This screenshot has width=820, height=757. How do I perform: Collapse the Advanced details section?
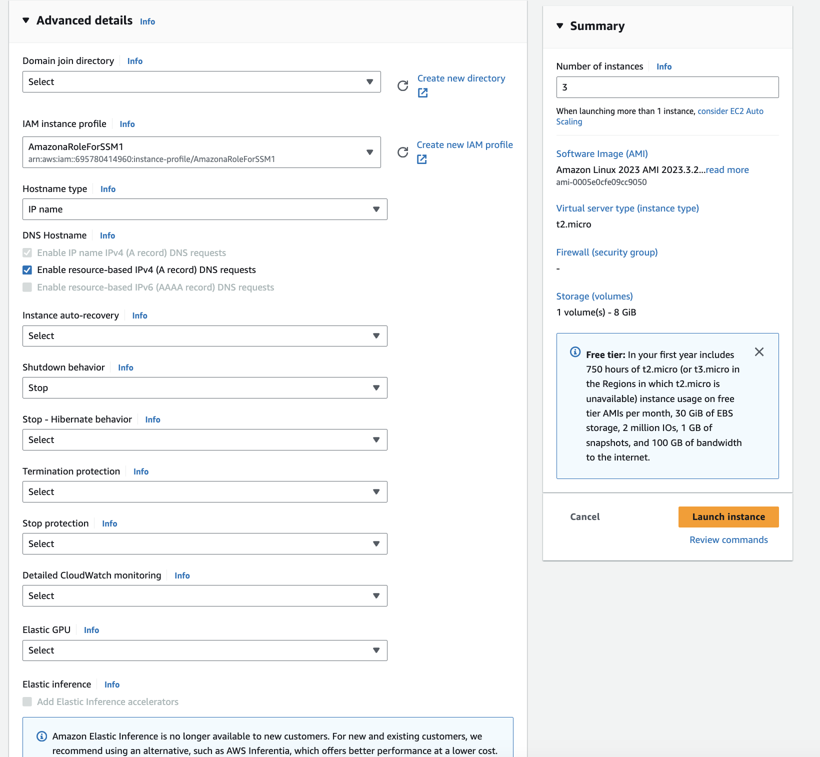pyautogui.click(x=26, y=20)
